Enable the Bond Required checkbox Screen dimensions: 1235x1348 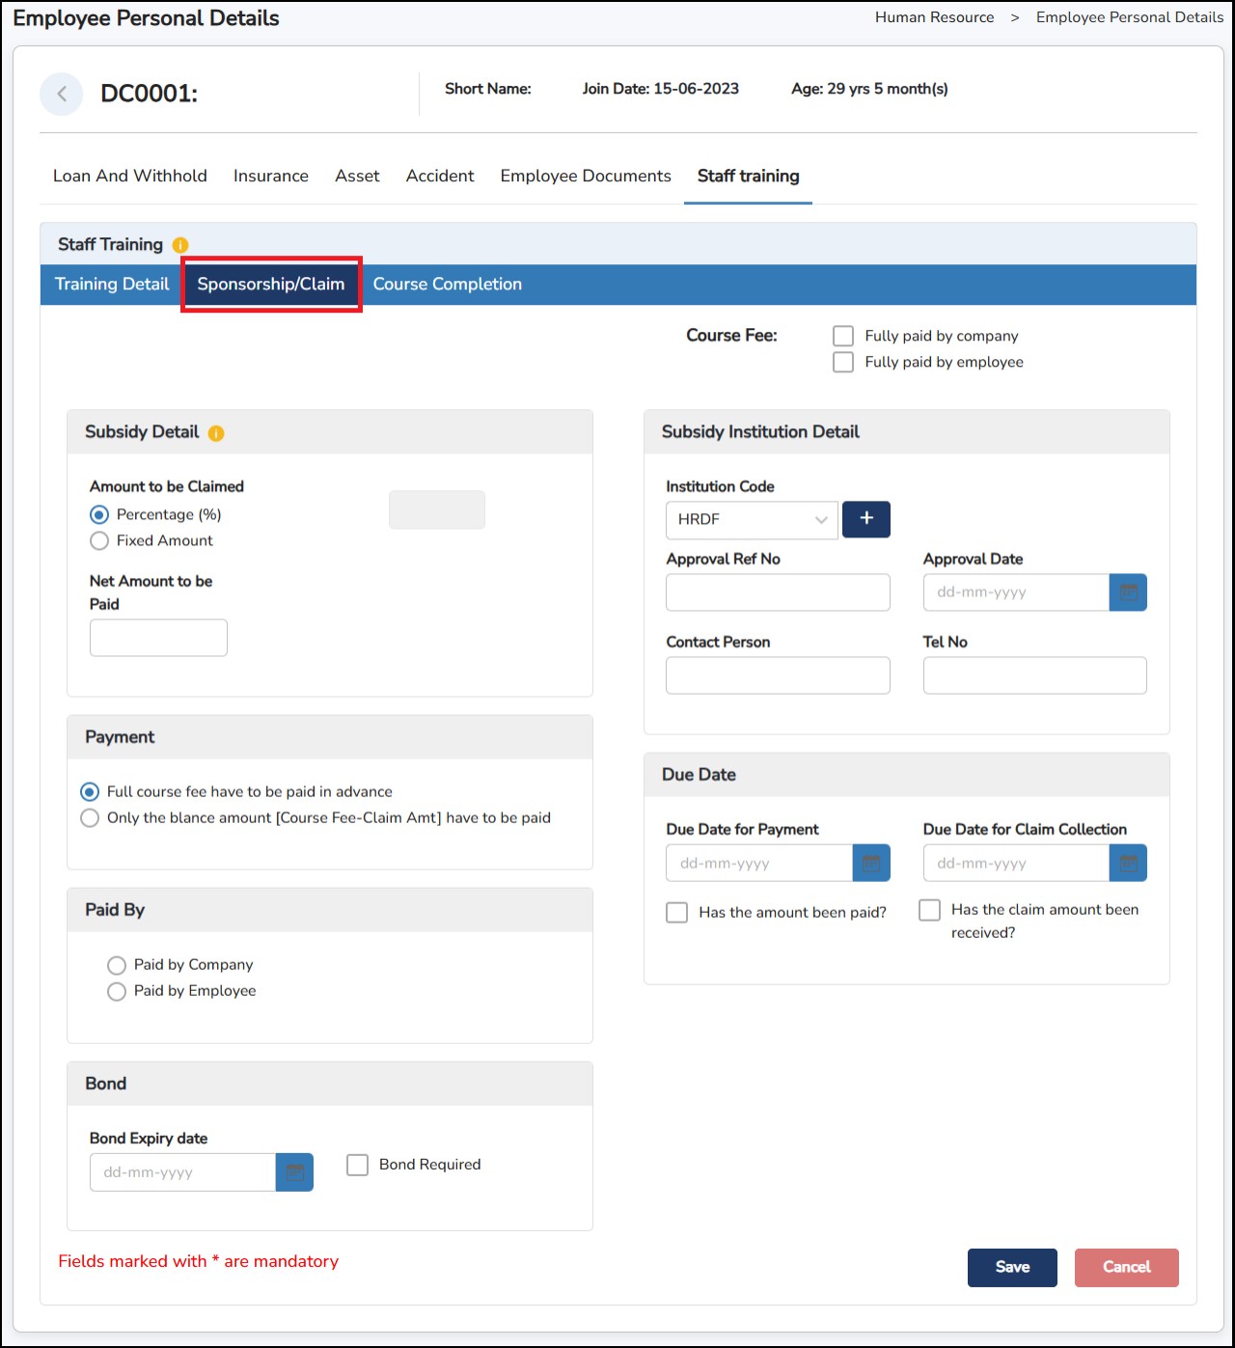point(358,1165)
